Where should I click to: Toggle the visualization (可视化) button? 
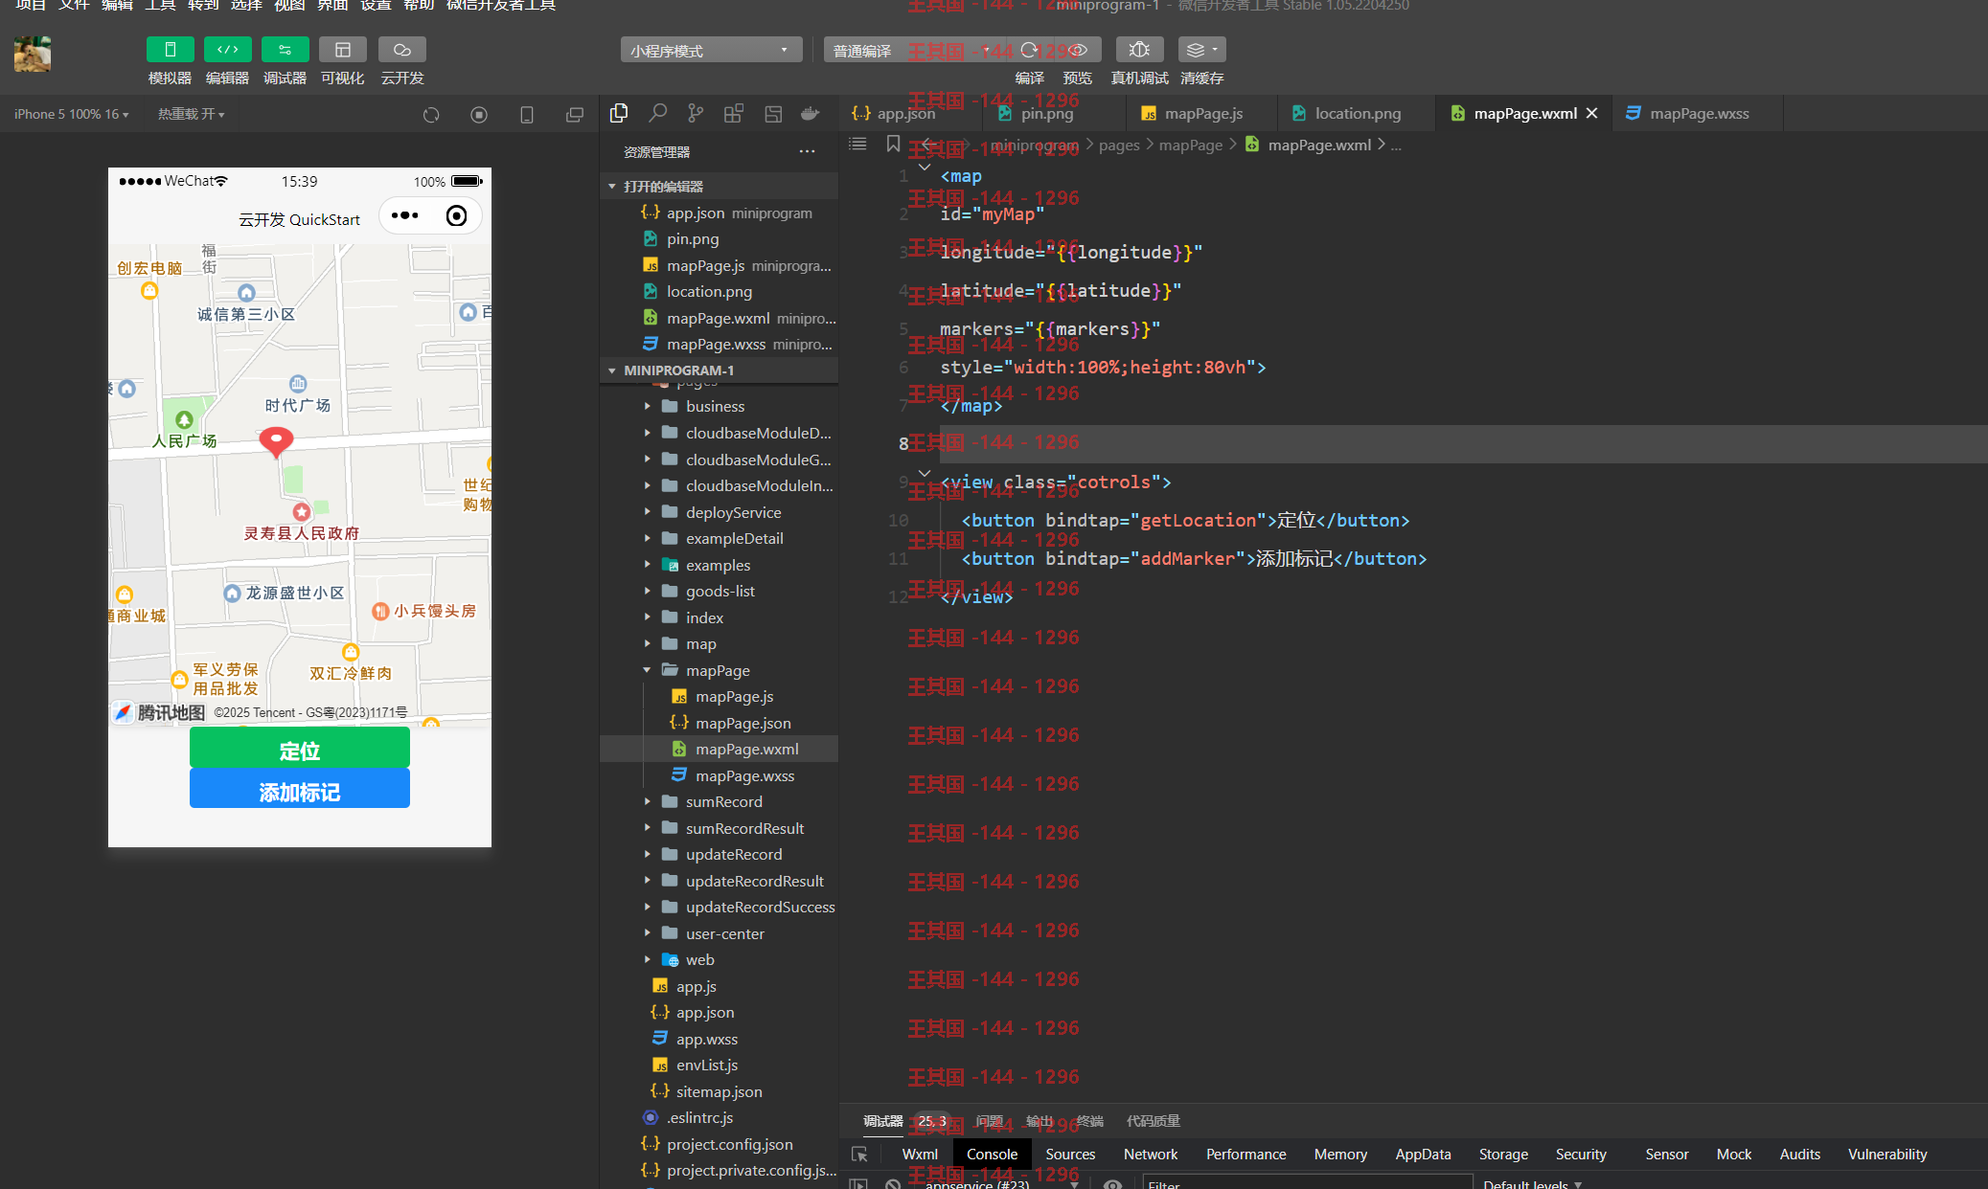pyautogui.click(x=342, y=50)
